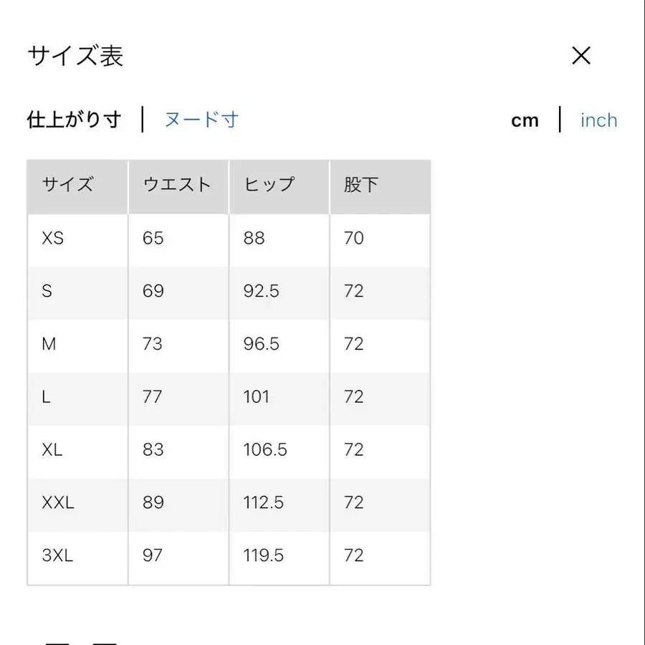The image size is (645, 645).
Task: Select the 仕上がり寸 tab
Action: tap(74, 119)
